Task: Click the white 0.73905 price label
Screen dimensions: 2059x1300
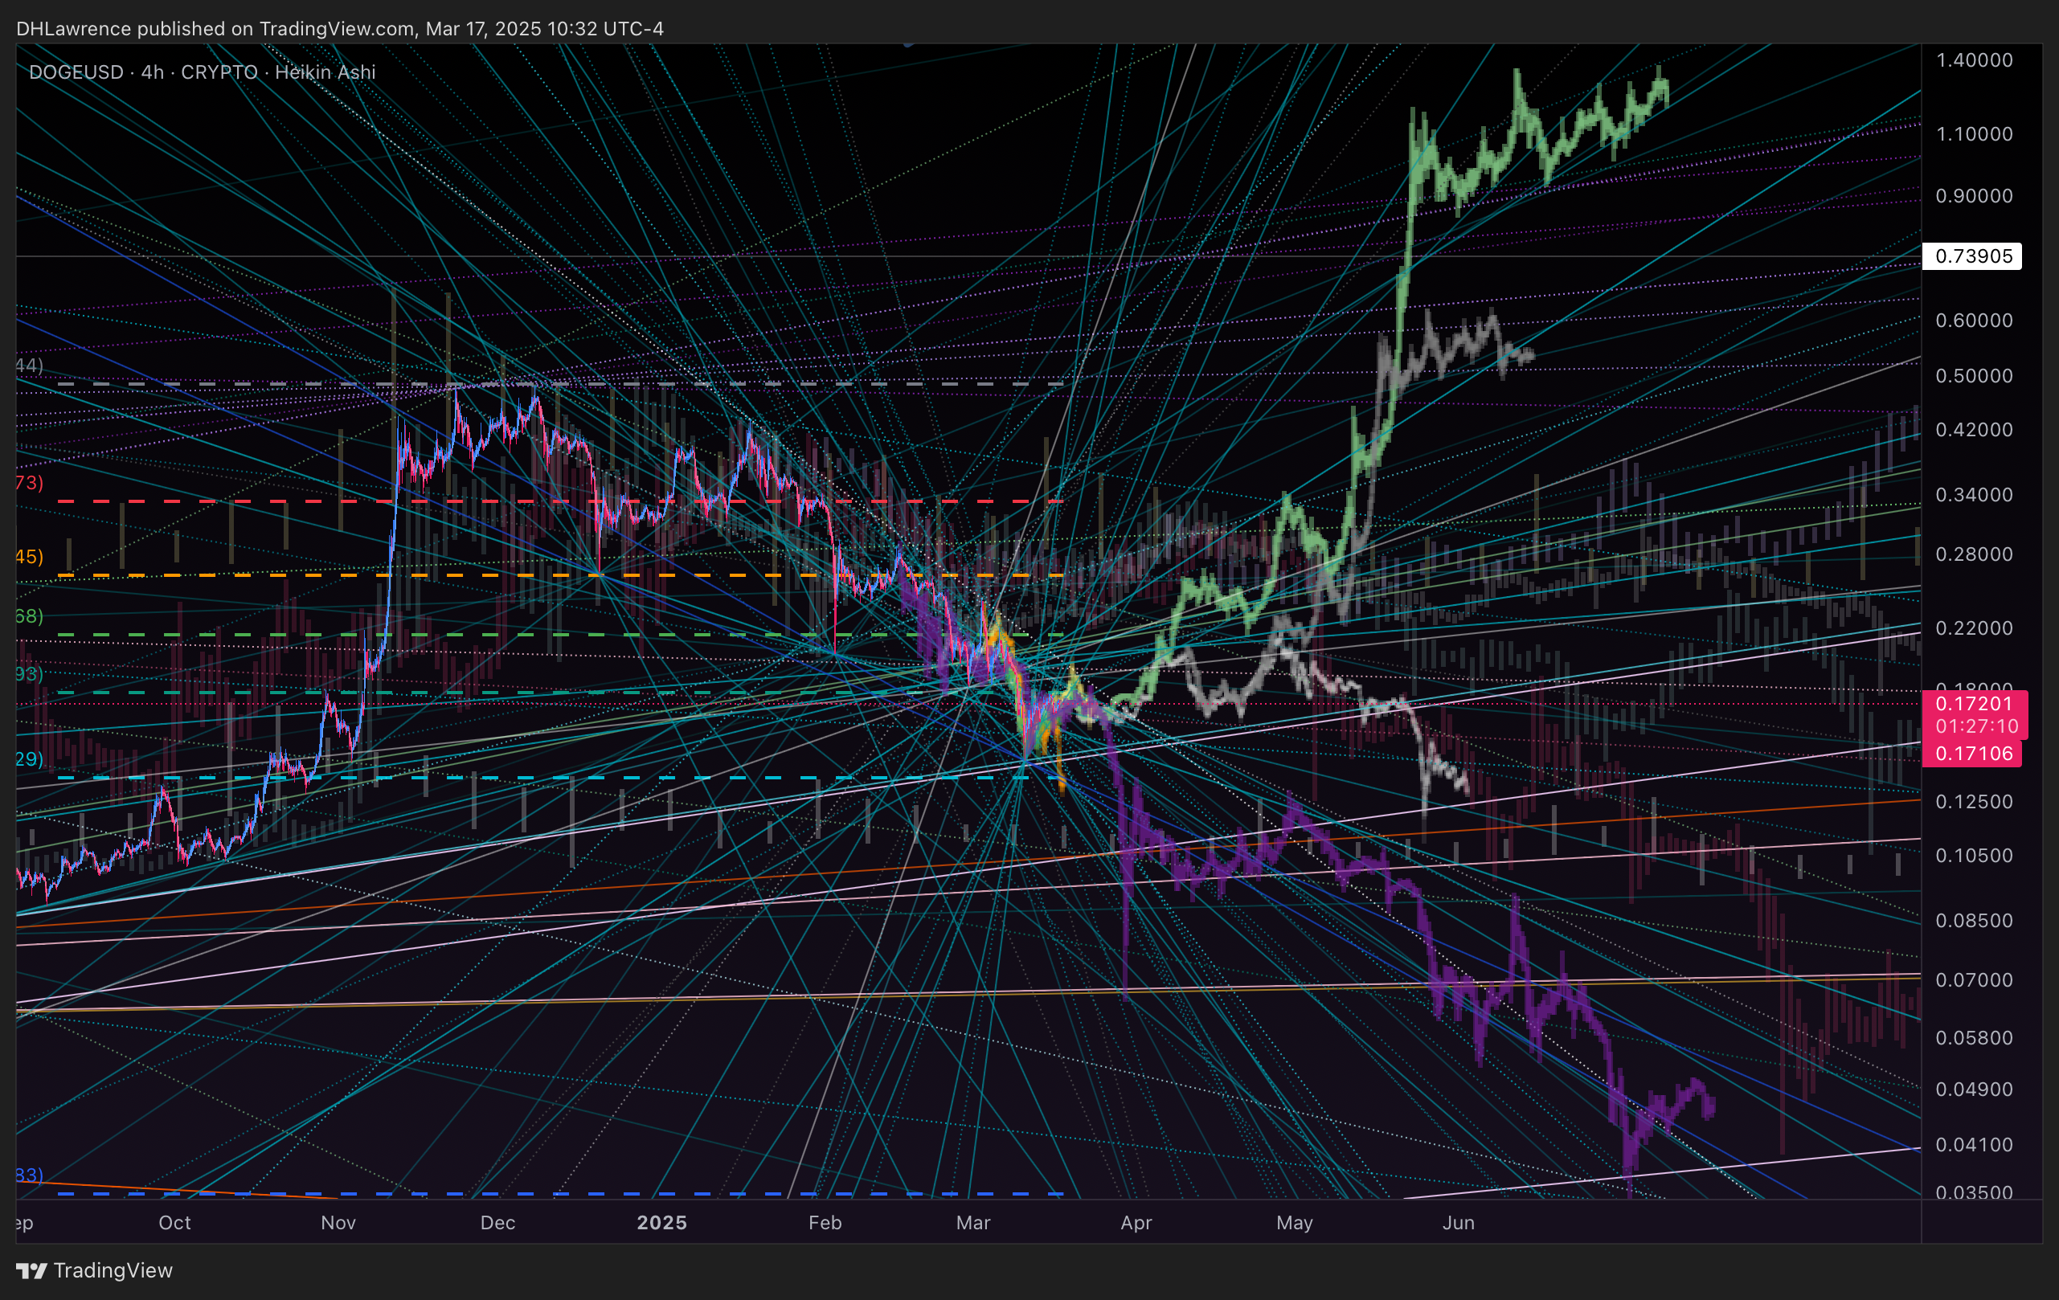Action: point(1971,256)
